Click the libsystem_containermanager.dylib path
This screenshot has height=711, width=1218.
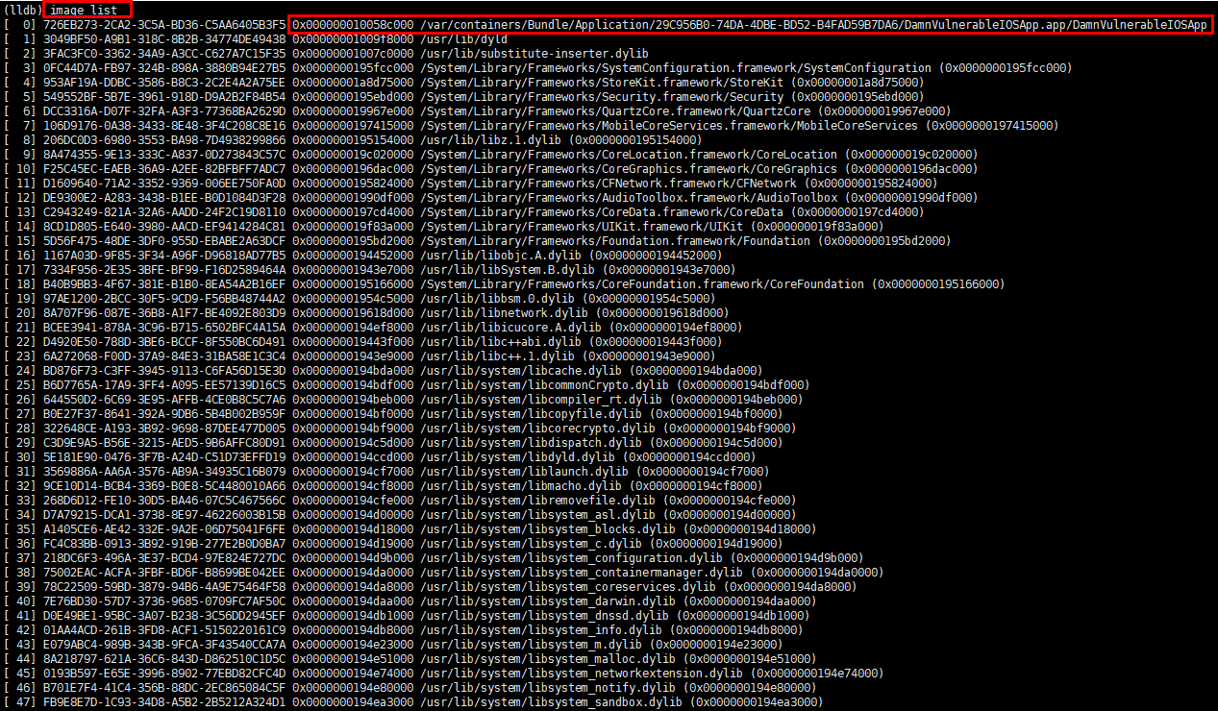pos(581,572)
